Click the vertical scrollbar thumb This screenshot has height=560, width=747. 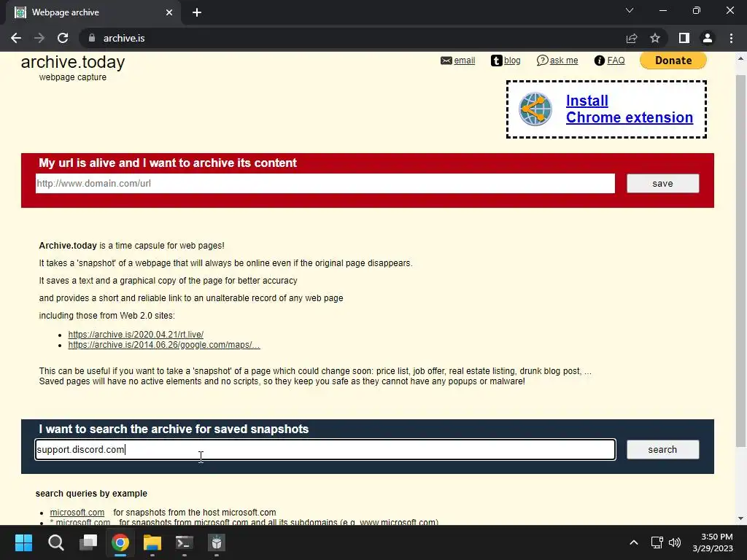coord(741,260)
